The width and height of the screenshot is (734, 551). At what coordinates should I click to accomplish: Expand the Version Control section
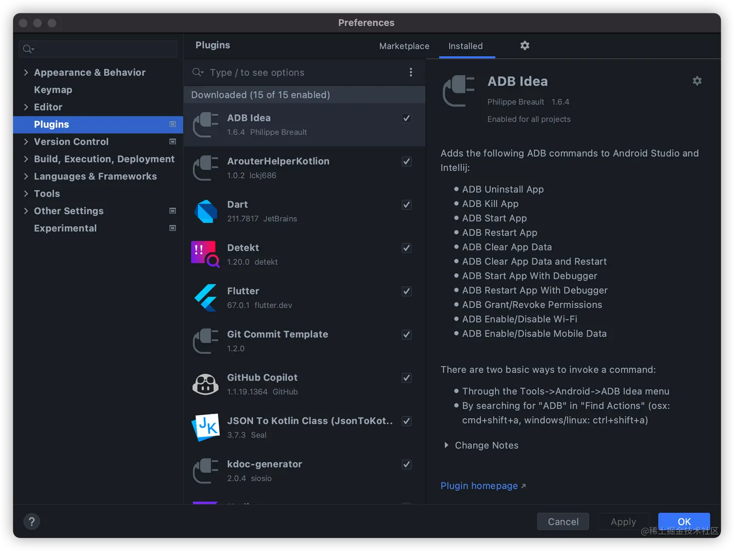pyautogui.click(x=26, y=142)
